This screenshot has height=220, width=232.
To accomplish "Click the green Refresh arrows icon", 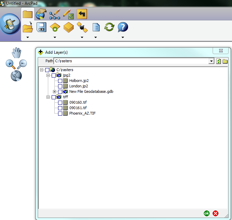I will [109, 27].
